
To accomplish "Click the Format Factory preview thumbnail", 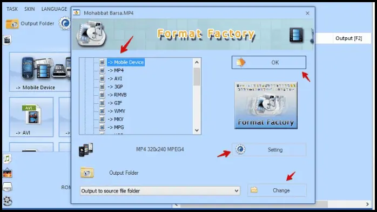I will click(x=266, y=105).
